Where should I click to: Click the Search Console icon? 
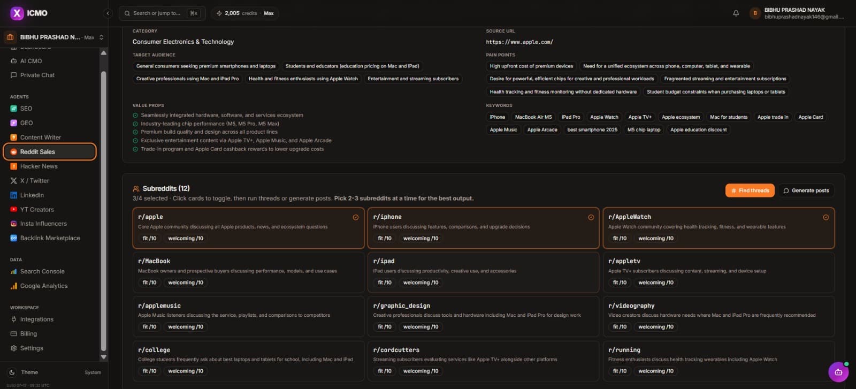click(14, 271)
